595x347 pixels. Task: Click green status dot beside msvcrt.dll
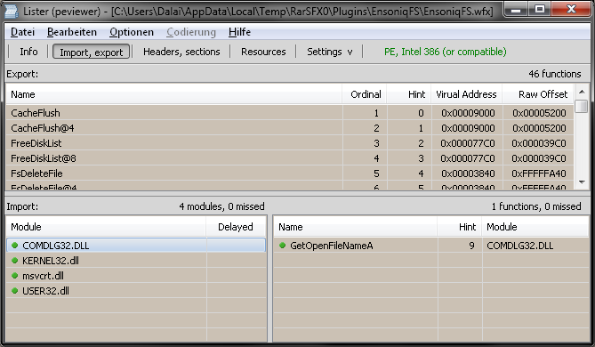click(15, 276)
